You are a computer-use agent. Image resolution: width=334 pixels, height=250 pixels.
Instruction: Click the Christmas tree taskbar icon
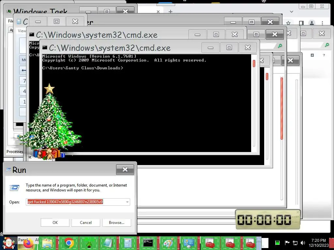tap(89, 243)
